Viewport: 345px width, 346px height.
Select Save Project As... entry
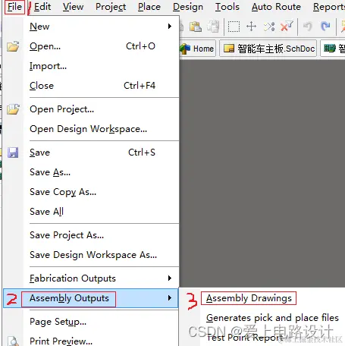coord(101,235)
